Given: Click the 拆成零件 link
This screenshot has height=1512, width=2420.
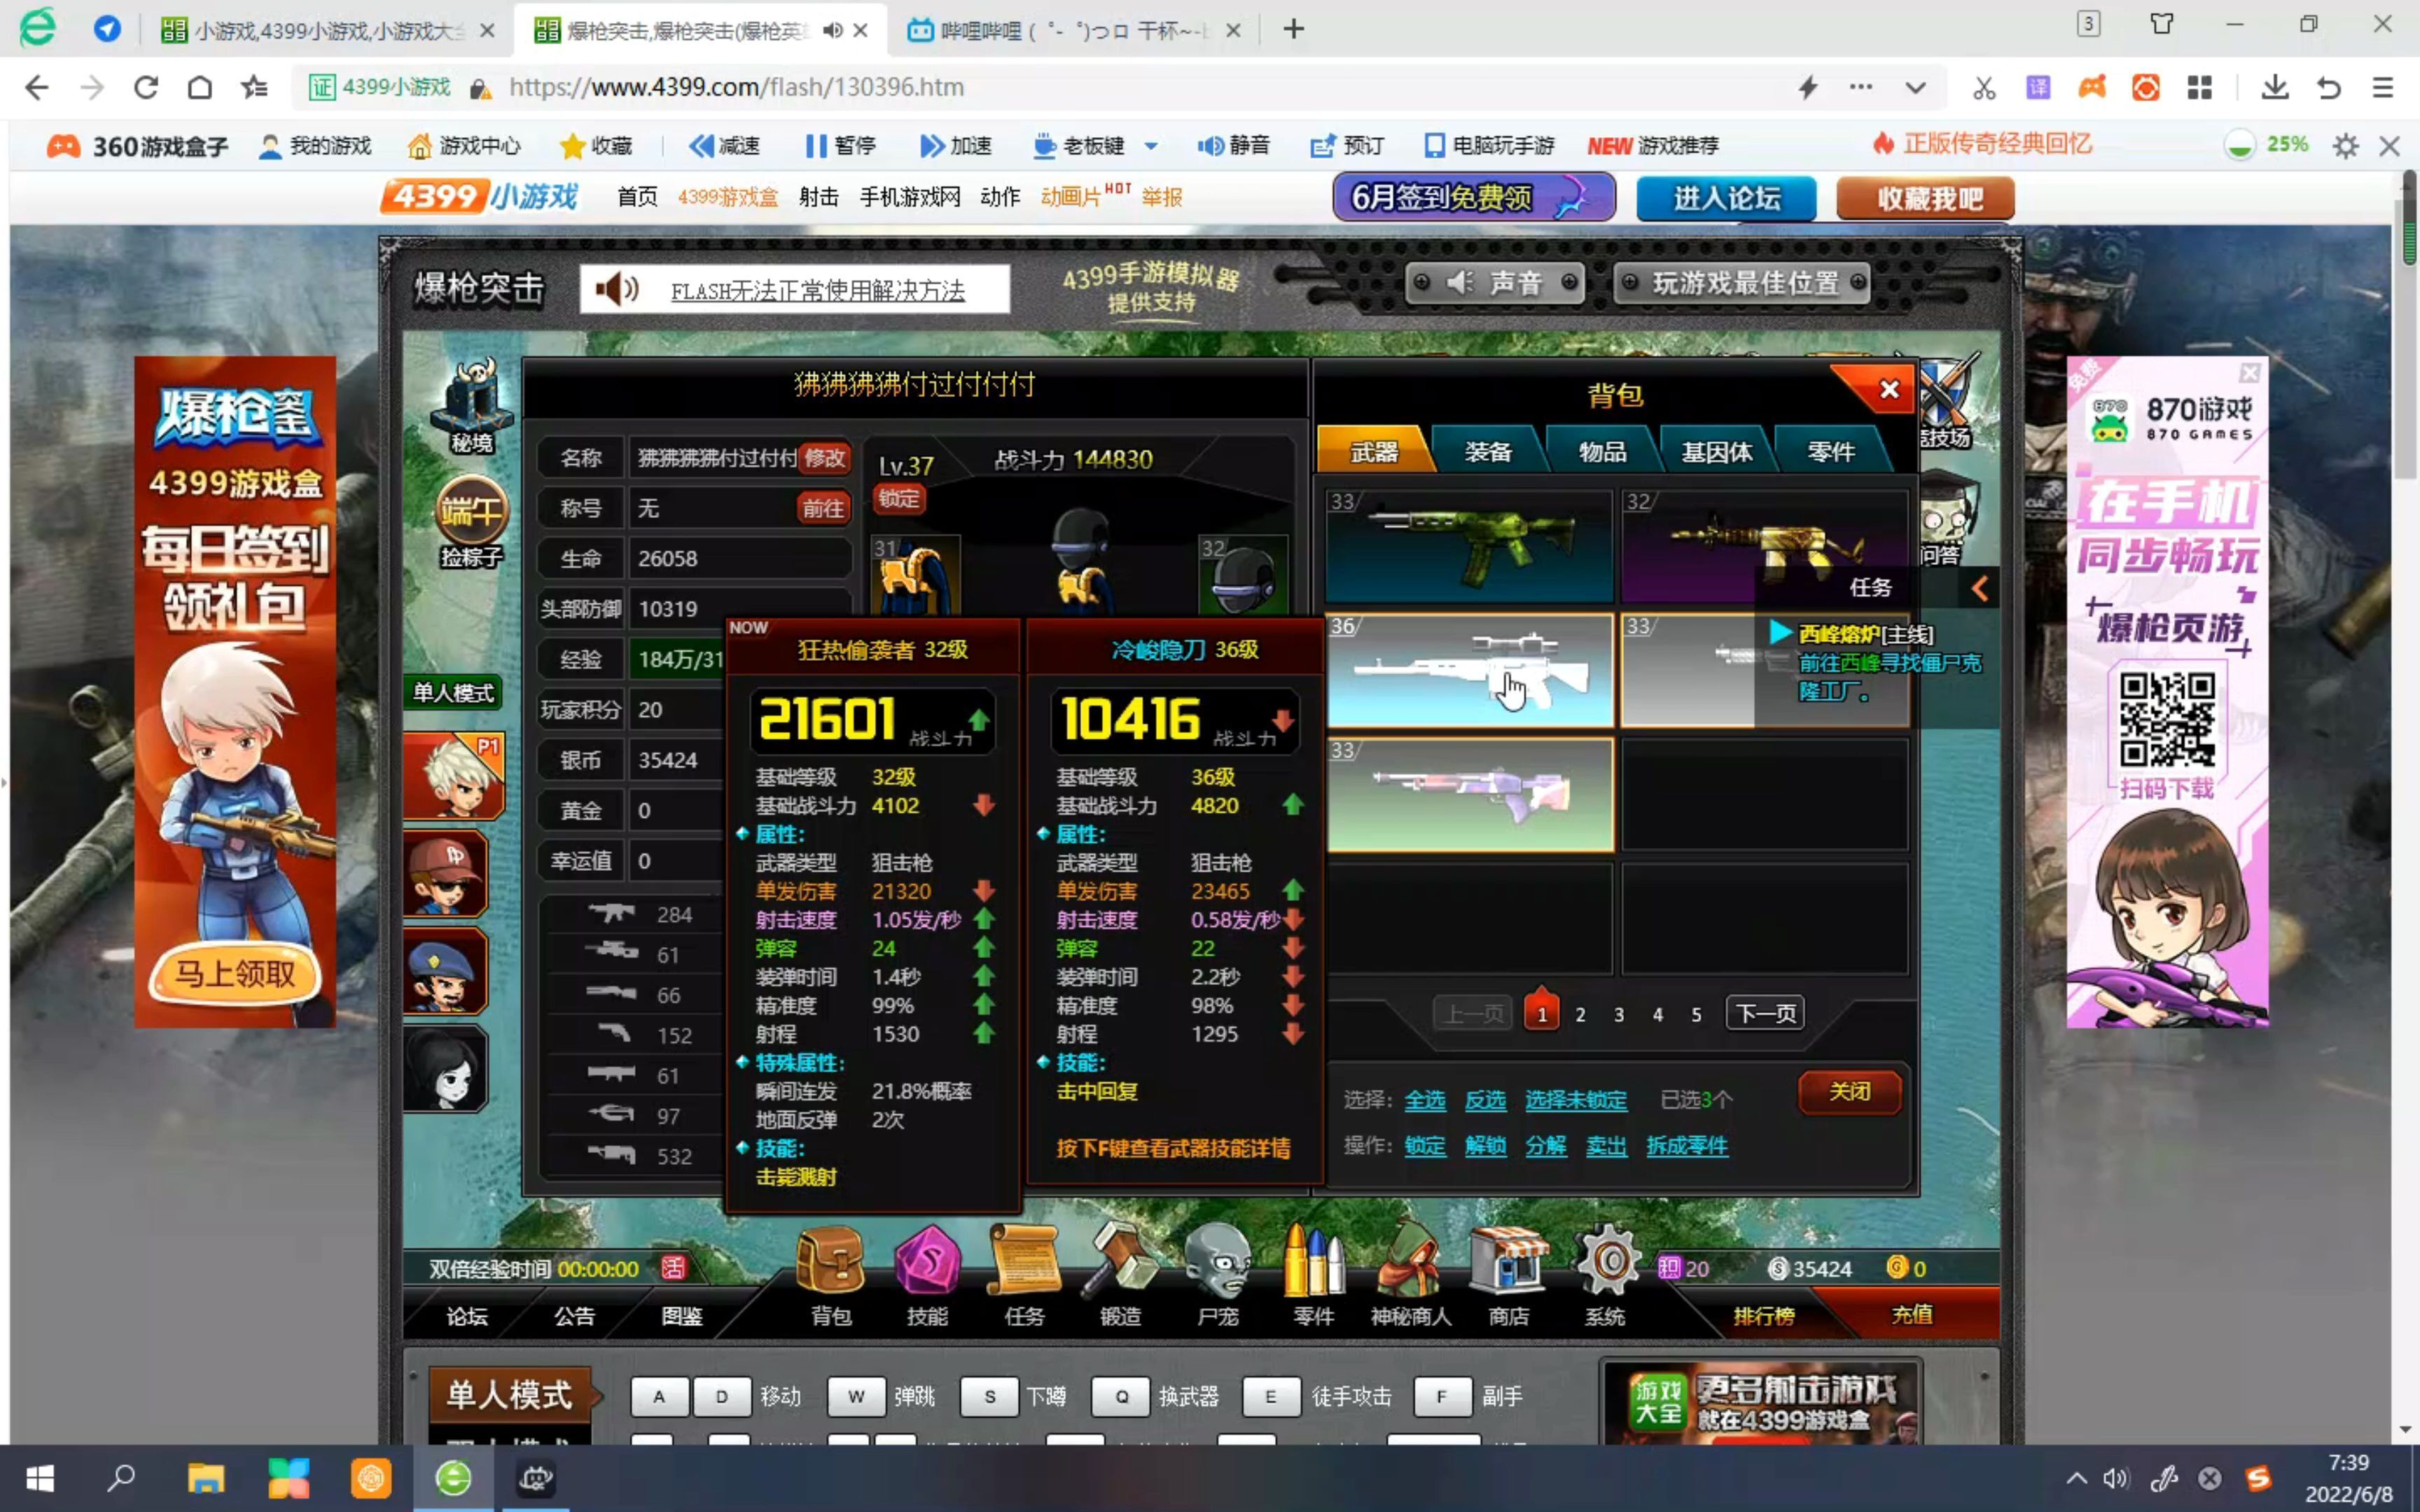Looking at the screenshot, I should 1687,1146.
